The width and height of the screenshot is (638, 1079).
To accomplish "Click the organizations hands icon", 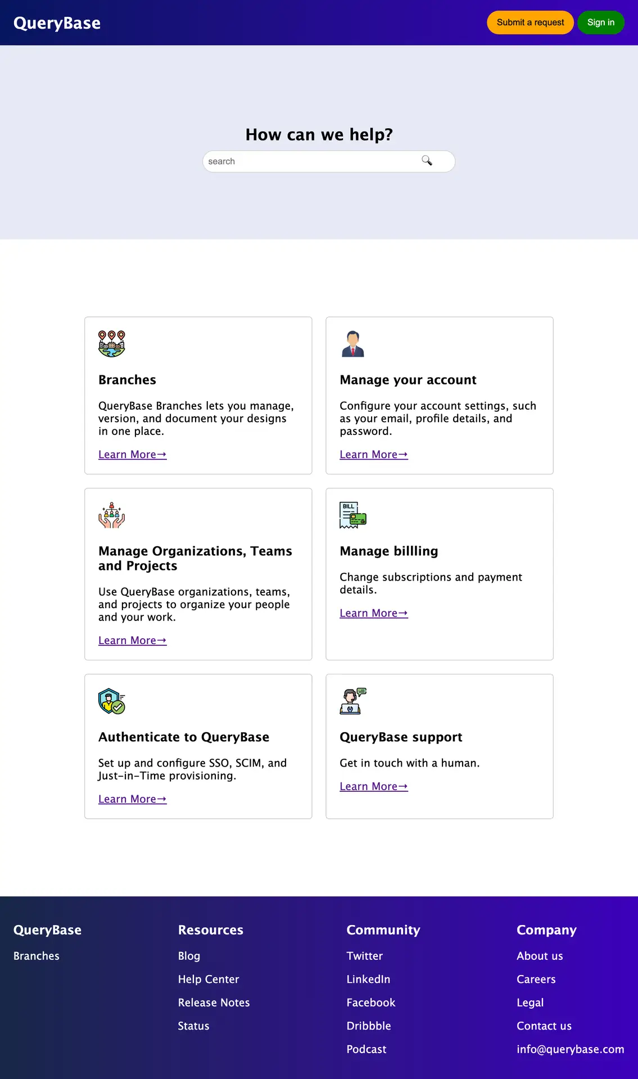I will (x=111, y=515).
